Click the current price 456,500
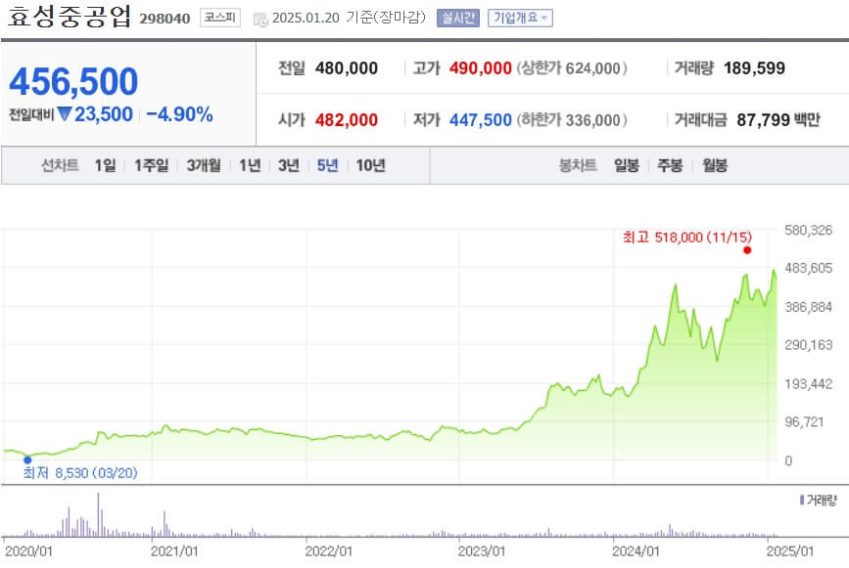 click(x=73, y=81)
